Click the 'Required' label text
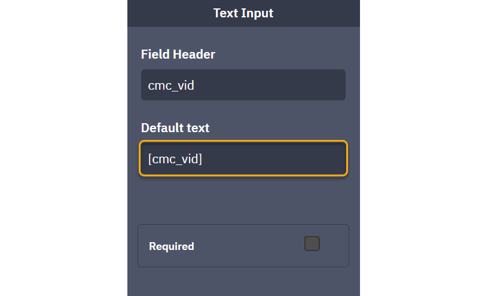482x296 pixels. coord(171,246)
